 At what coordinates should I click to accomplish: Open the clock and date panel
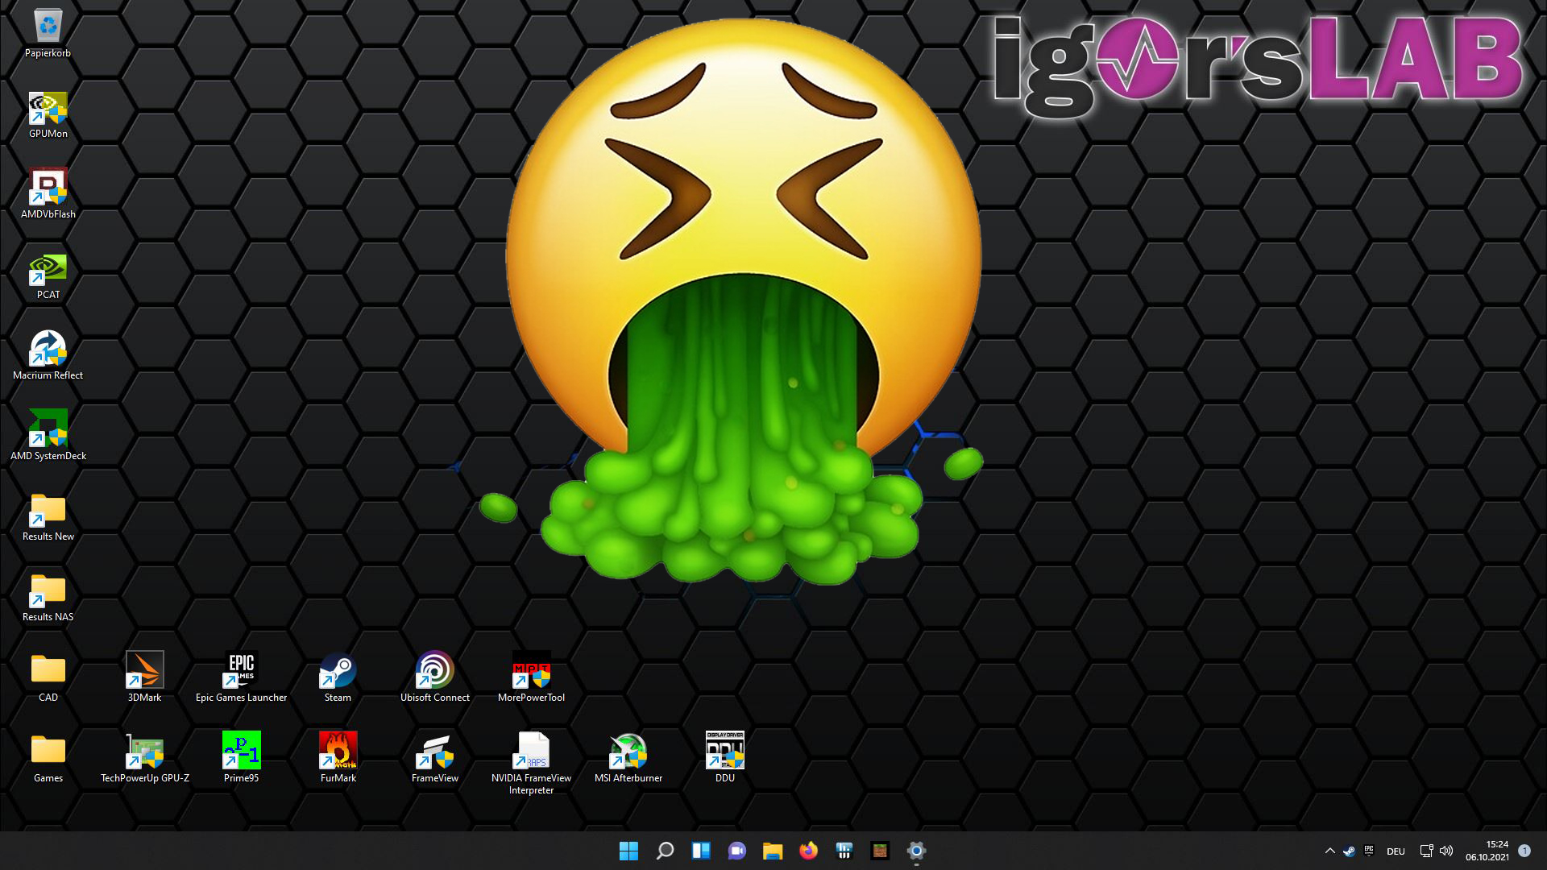[x=1487, y=851]
